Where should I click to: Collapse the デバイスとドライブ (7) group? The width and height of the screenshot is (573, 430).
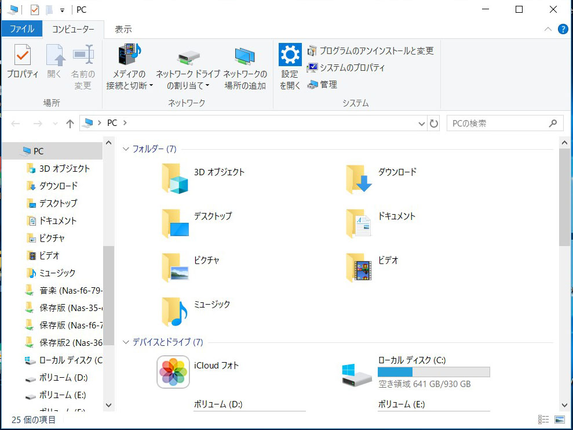coord(126,342)
